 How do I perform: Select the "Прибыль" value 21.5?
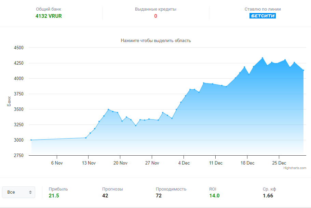(54, 196)
